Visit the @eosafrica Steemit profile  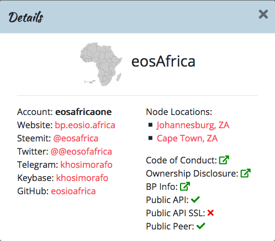pyautogui.click(x=76, y=139)
